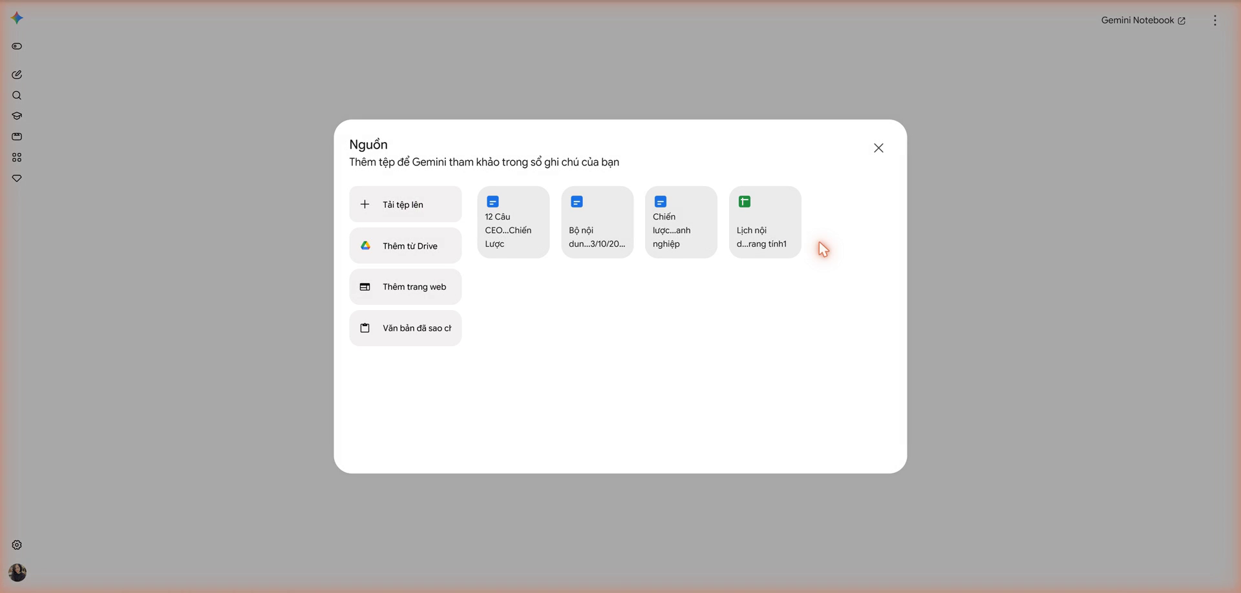Open the three-dot more options menu
The height and width of the screenshot is (593, 1241).
1215,21
